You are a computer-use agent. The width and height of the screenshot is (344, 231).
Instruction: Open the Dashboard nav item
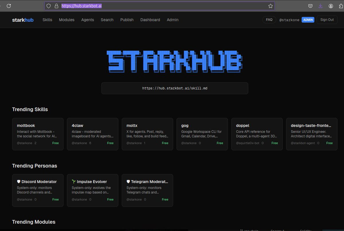[150, 20]
